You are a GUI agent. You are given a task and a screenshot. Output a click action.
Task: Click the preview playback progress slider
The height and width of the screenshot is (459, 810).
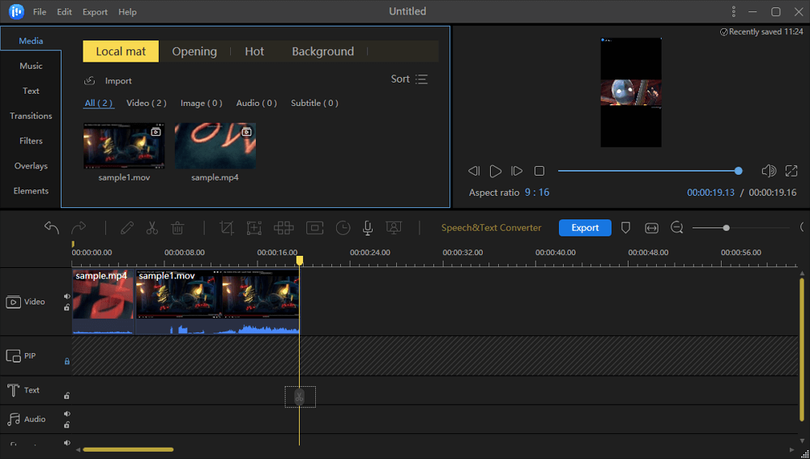648,171
